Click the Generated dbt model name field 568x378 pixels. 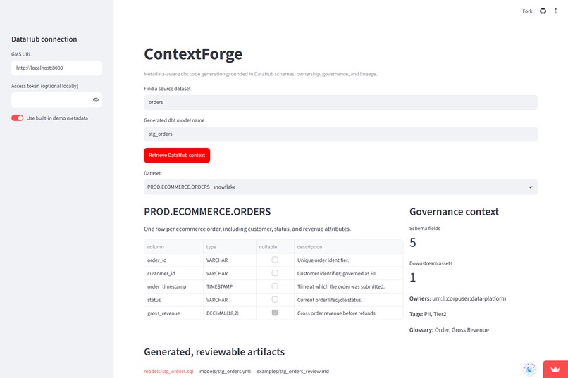tap(340, 134)
